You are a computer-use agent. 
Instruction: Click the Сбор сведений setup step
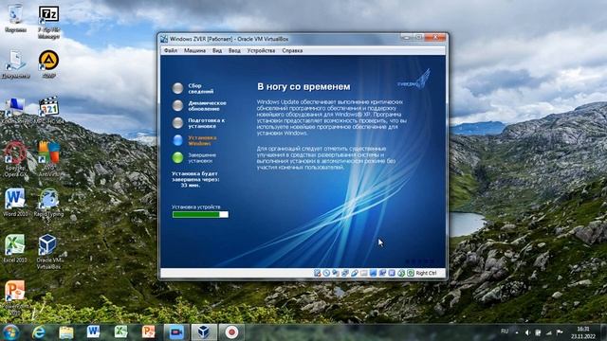click(193, 88)
